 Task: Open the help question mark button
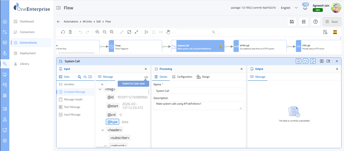click(x=315, y=22)
